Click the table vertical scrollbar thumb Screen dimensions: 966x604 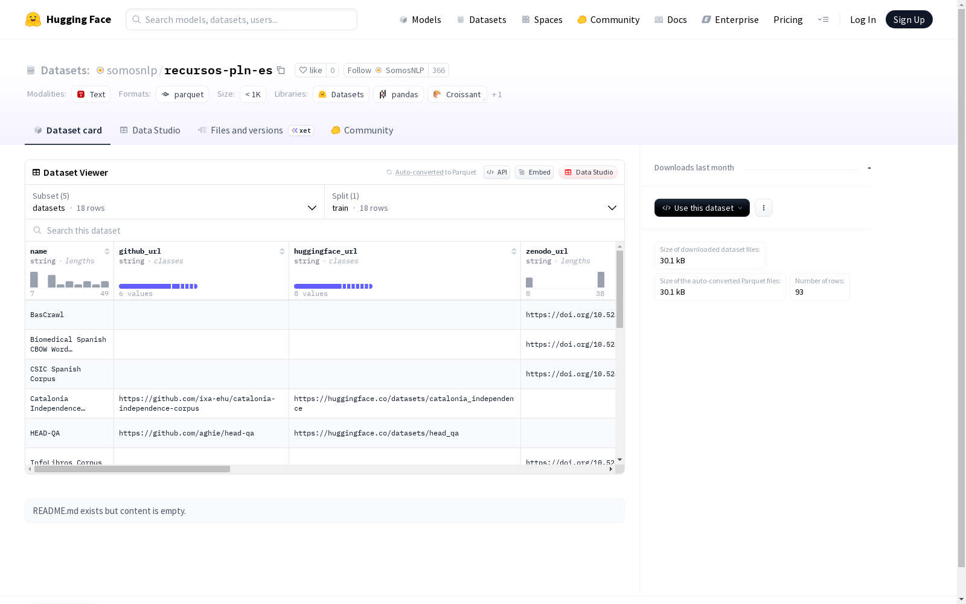(x=619, y=289)
